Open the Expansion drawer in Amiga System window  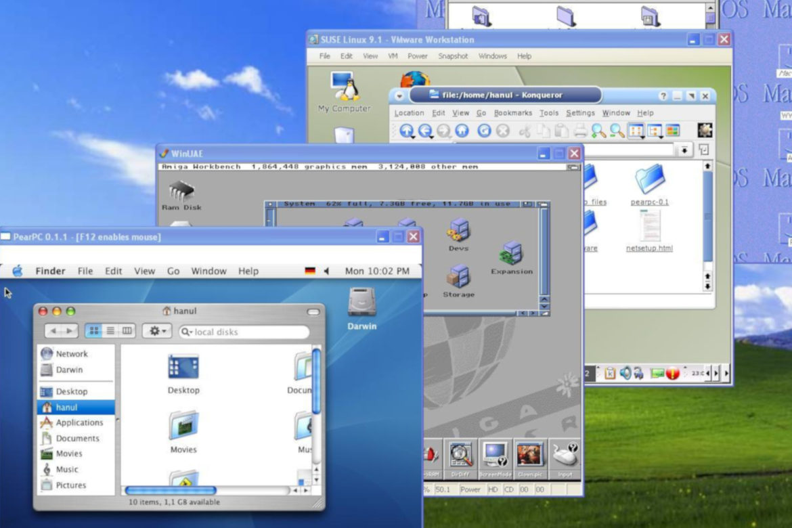pos(512,258)
